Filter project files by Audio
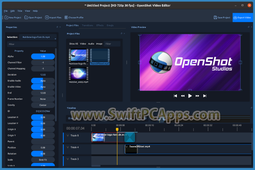The width and height of the screenshot is (255, 170). click(91, 44)
